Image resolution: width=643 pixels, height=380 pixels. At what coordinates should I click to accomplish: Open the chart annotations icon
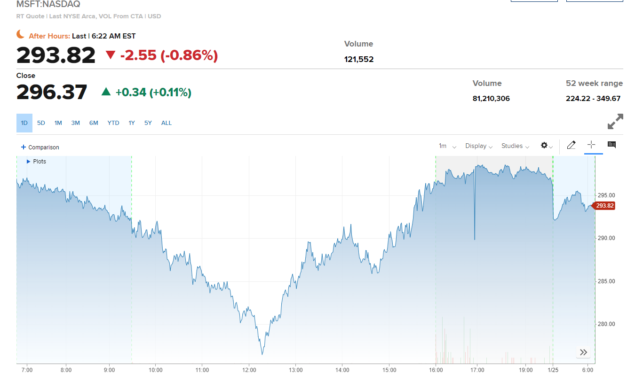611,145
